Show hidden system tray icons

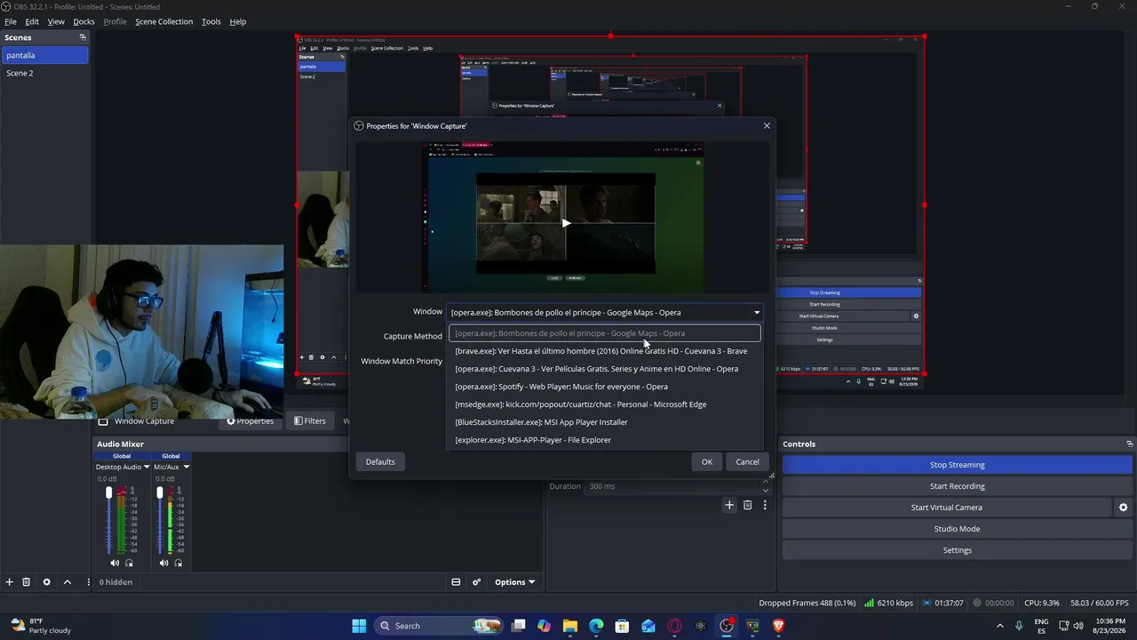(1000, 626)
